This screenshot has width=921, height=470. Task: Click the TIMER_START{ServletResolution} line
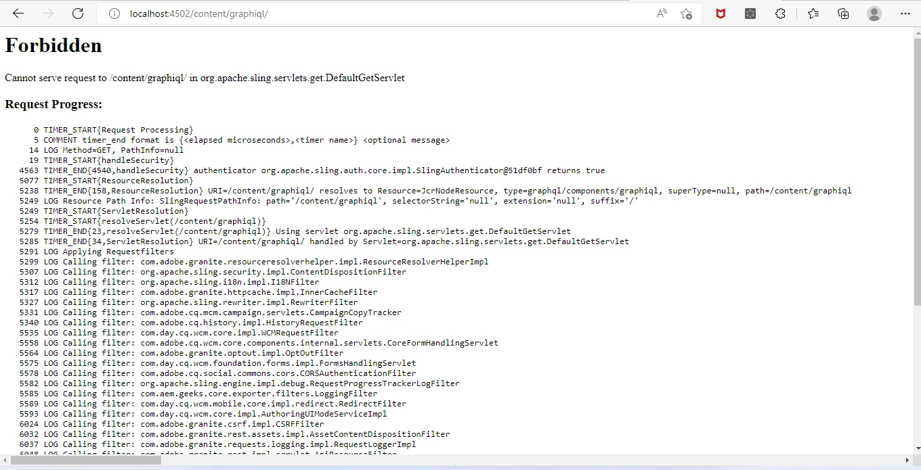click(104, 211)
